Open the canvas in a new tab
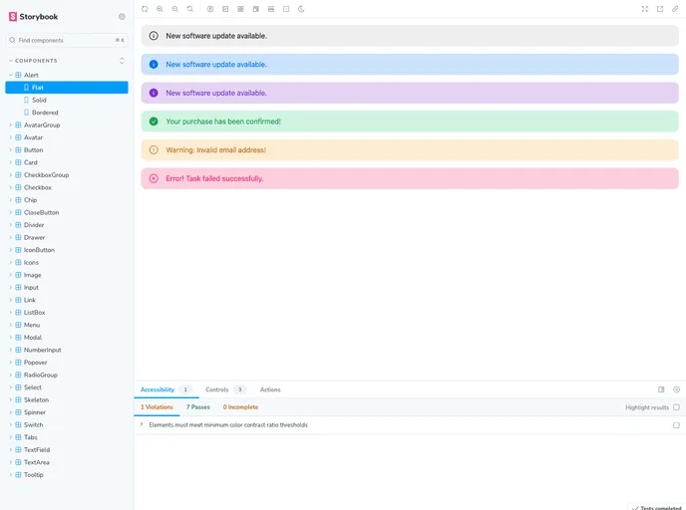Screen dimensions: 686x510 tap(660, 9)
